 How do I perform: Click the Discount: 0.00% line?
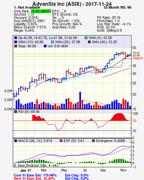click(x=26, y=18)
